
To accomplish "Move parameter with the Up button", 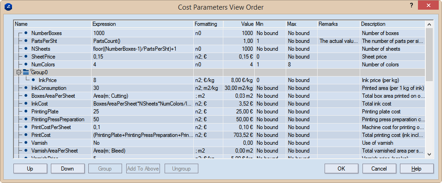I will (x=30, y=169).
